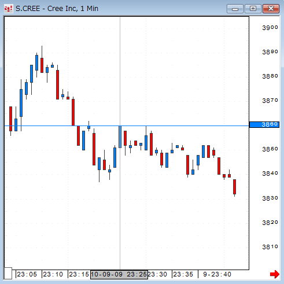The width and height of the screenshot is (284, 284).
Task: Click the small white box at bottom left
Action: point(8,273)
